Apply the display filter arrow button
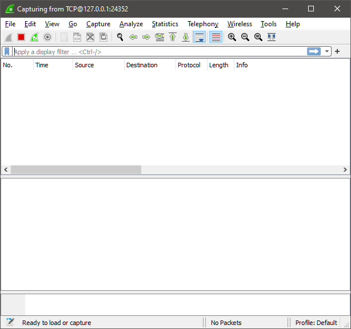This screenshot has width=351, height=329. pyautogui.click(x=314, y=51)
